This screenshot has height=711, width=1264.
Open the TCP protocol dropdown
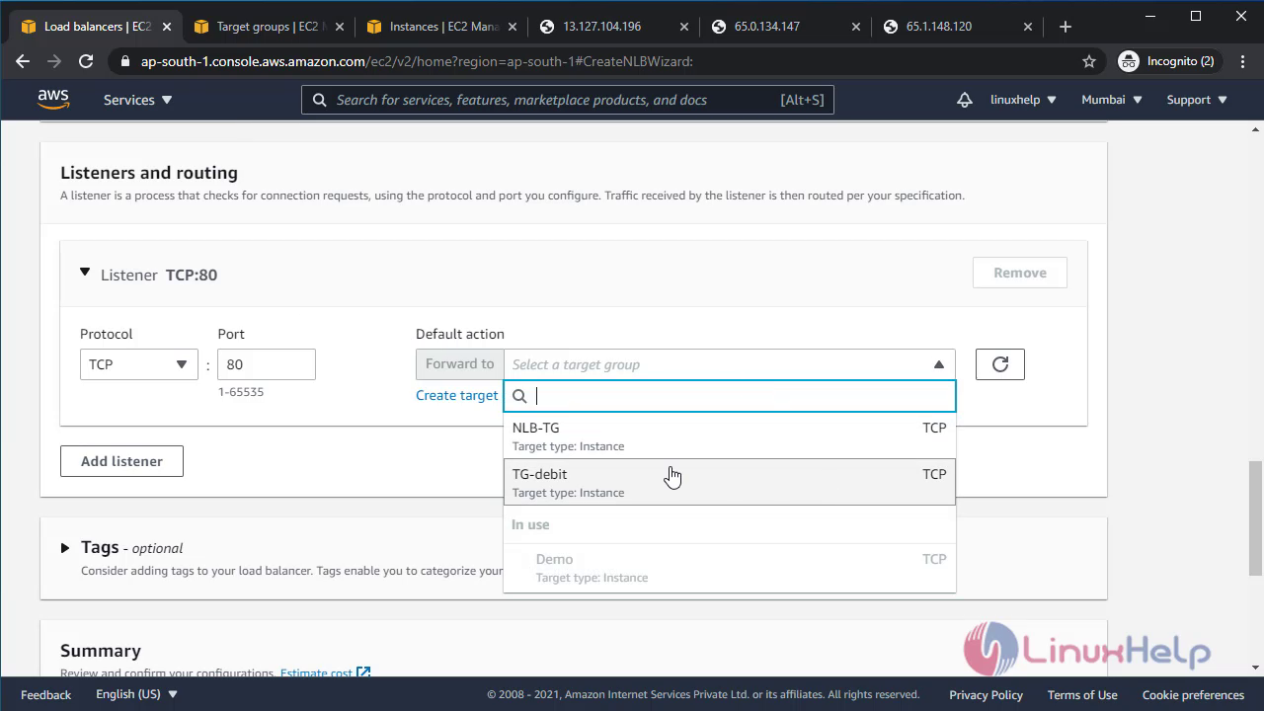pyautogui.click(x=138, y=364)
